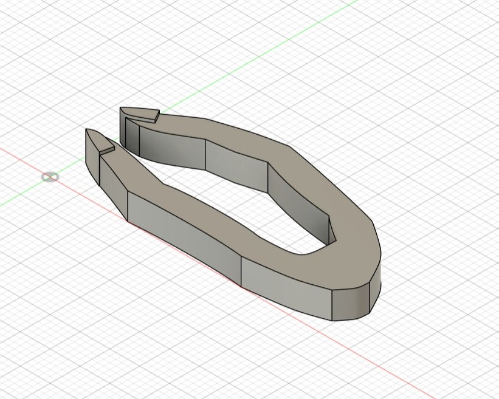Click the origin point marker on the grid
The width and height of the screenshot is (499, 399).
[x=50, y=177]
